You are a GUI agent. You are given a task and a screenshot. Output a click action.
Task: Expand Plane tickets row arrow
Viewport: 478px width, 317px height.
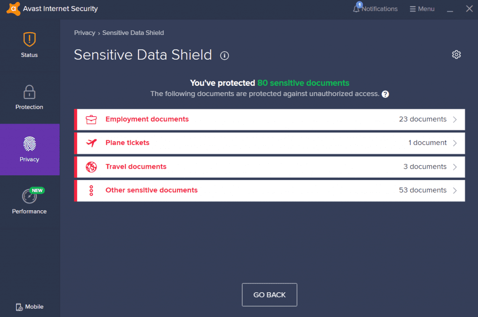455,143
